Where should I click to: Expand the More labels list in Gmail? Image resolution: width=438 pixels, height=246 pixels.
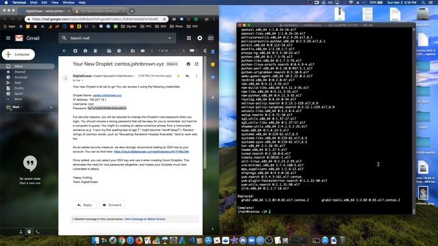point(18,99)
